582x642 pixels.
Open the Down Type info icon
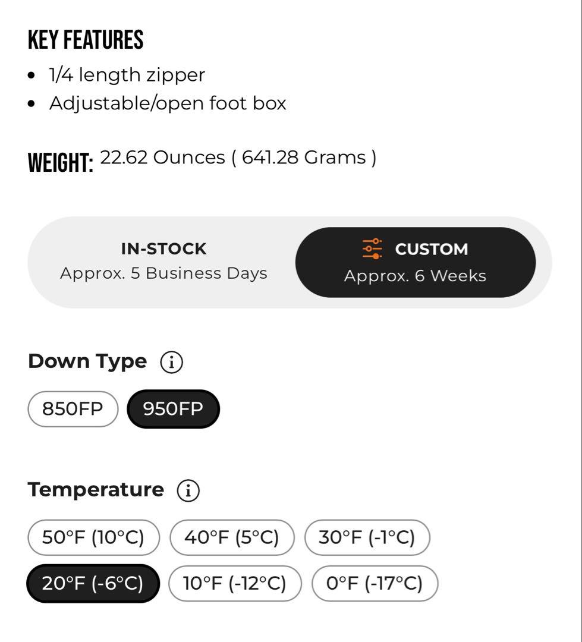[171, 362]
